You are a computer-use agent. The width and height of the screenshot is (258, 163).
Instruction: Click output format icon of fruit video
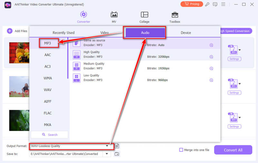click(233, 50)
